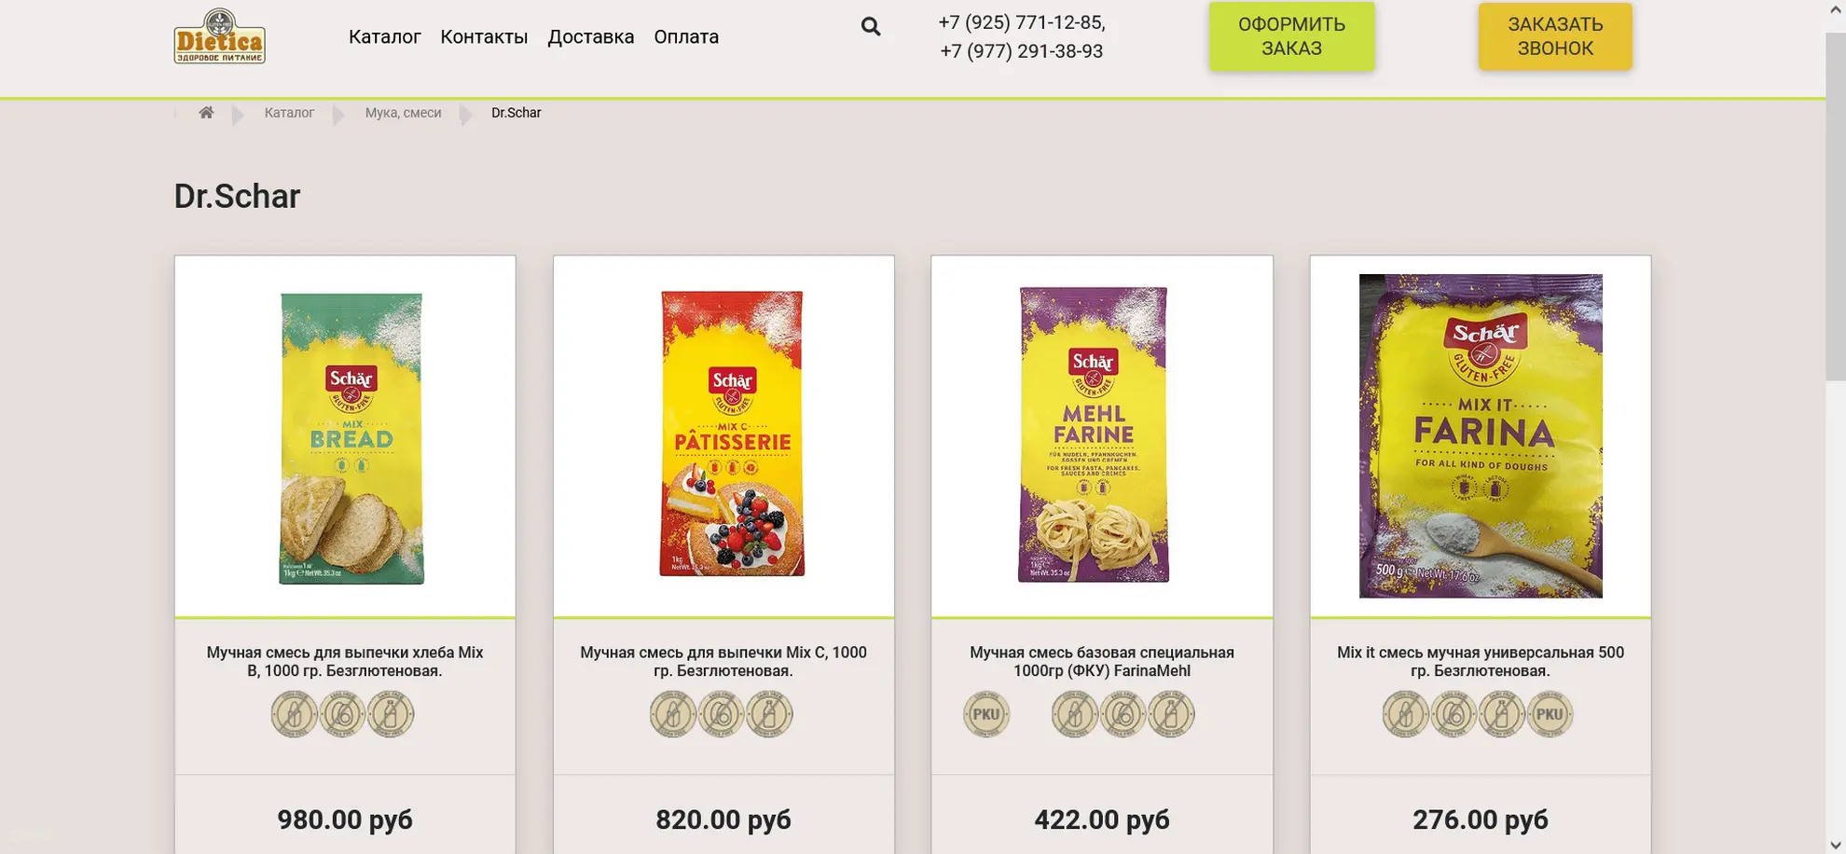Screen dimensions: 1846x854
Task: Select Мука, смеси breadcrumb link
Action: 403,113
